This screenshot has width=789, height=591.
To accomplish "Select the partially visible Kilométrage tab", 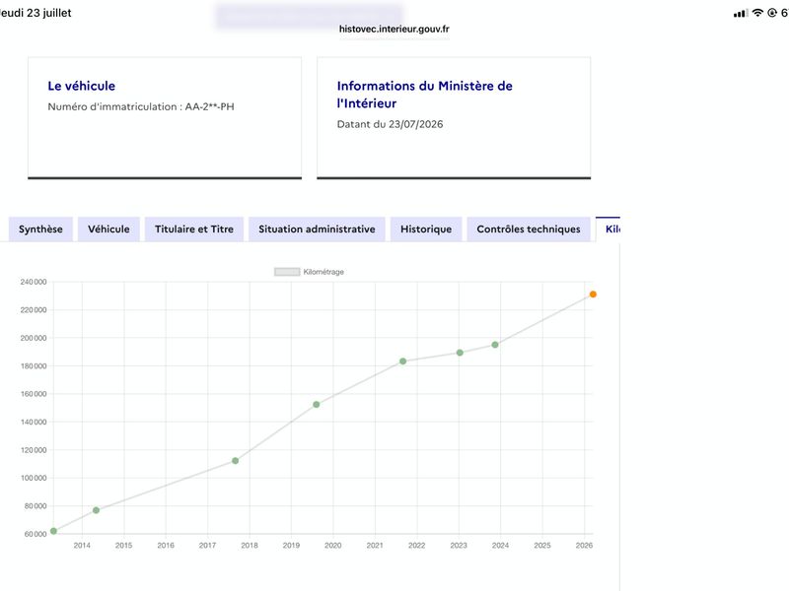I will [x=609, y=230].
